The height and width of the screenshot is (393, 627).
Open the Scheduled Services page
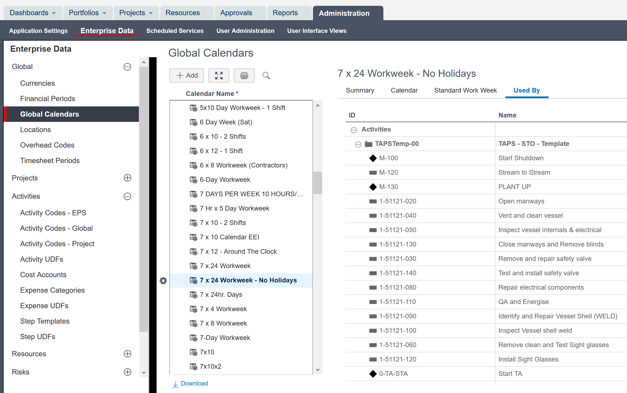pos(175,31)
